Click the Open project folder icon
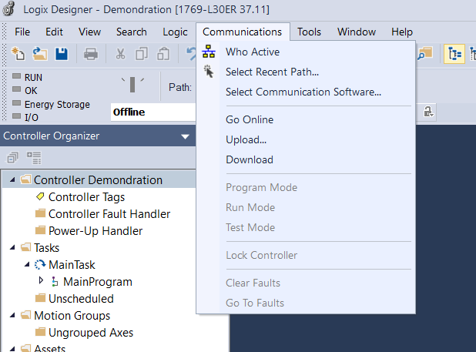This screenshot has width=476, height=352. tap(39, 54)
